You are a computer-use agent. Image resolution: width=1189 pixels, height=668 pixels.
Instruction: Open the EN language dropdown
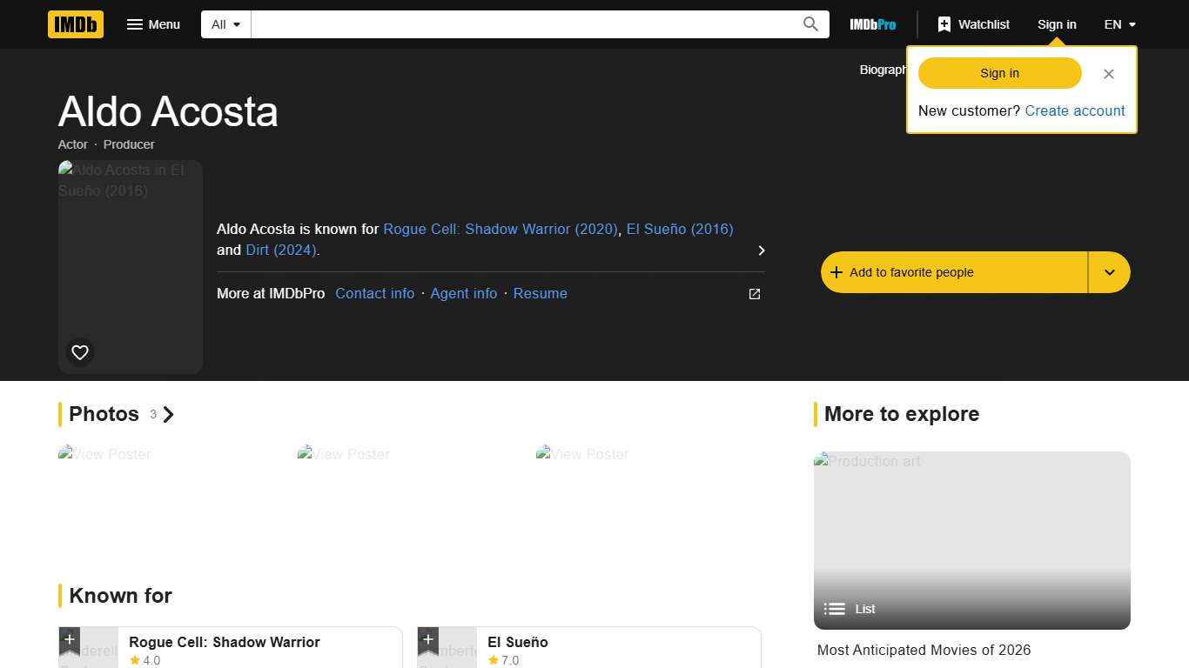click(x=1119, y=24)
